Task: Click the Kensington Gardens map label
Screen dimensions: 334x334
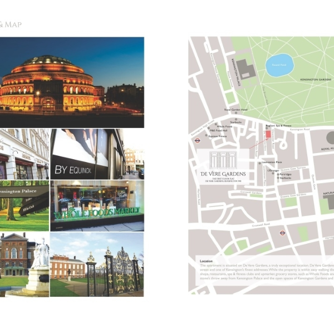Action: pos(315,80)
